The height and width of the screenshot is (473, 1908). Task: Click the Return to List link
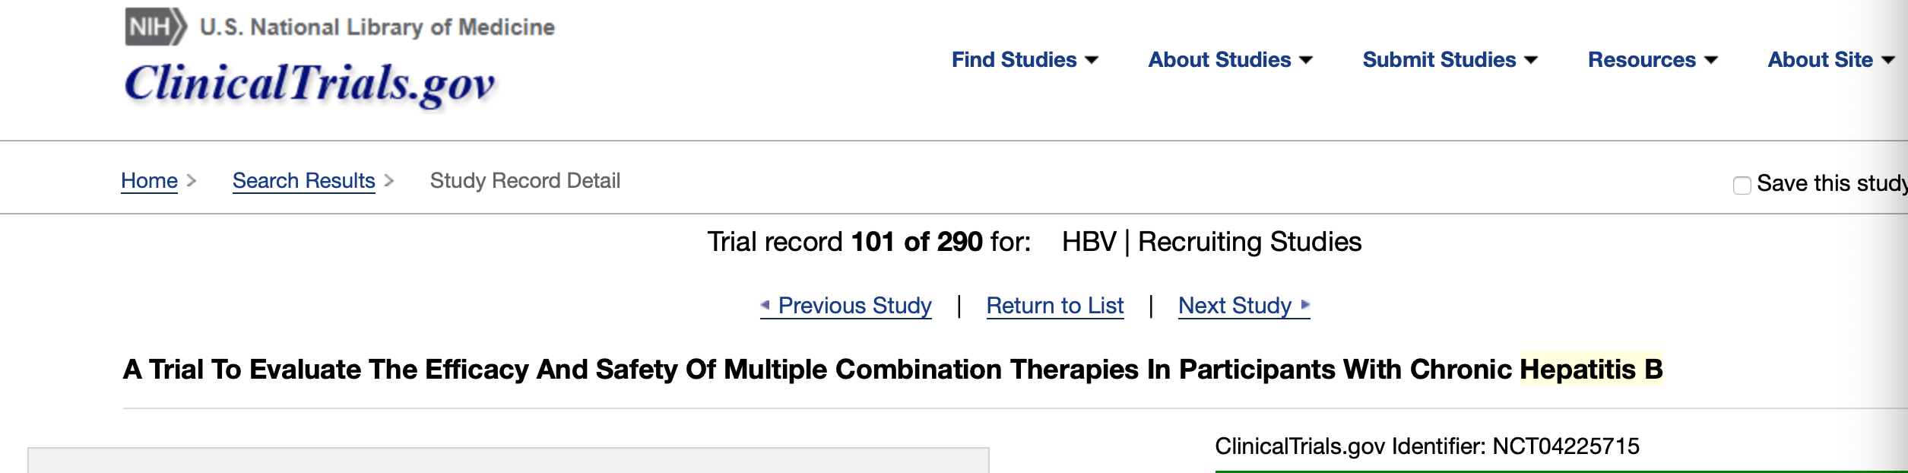(x=1054, y=306)
